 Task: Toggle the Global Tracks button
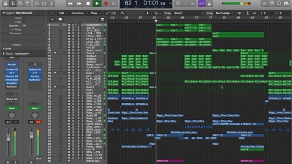point(102,19)
